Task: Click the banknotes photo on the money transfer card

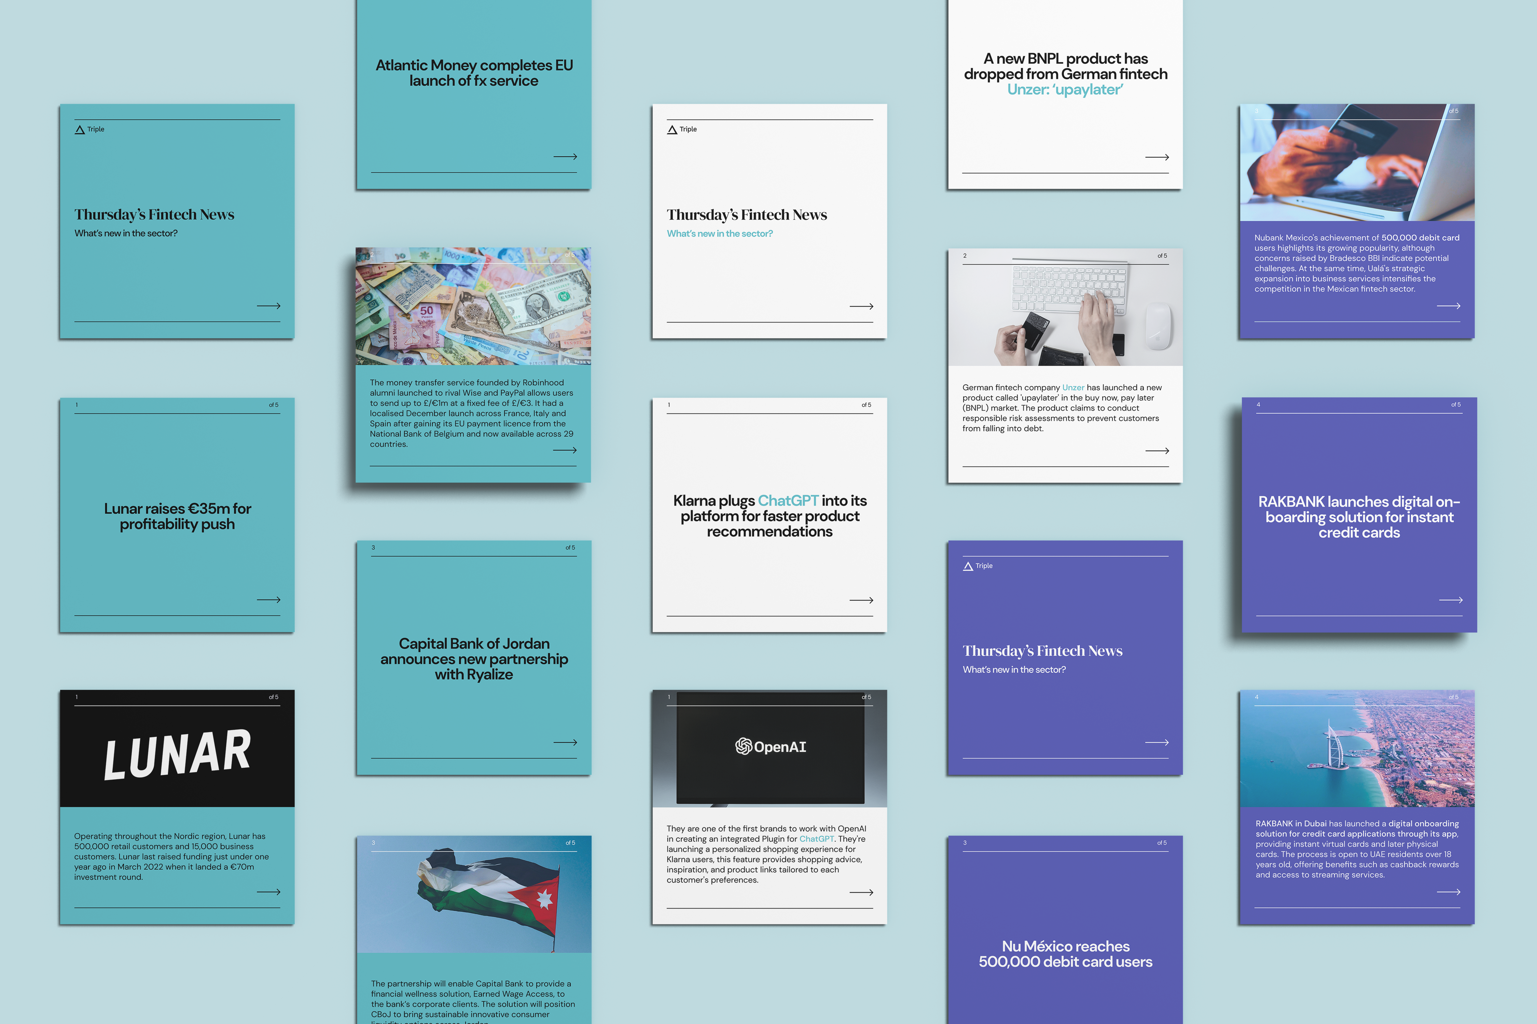Action: click(x=473, y=306)
